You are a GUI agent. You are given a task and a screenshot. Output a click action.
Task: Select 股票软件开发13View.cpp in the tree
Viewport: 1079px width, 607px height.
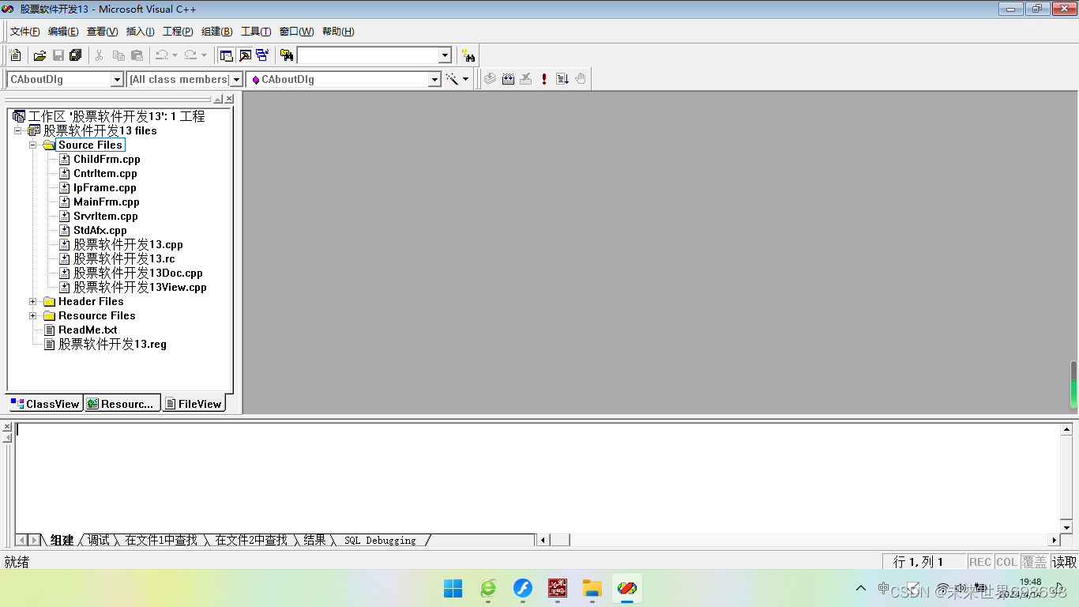click(140, 287)
